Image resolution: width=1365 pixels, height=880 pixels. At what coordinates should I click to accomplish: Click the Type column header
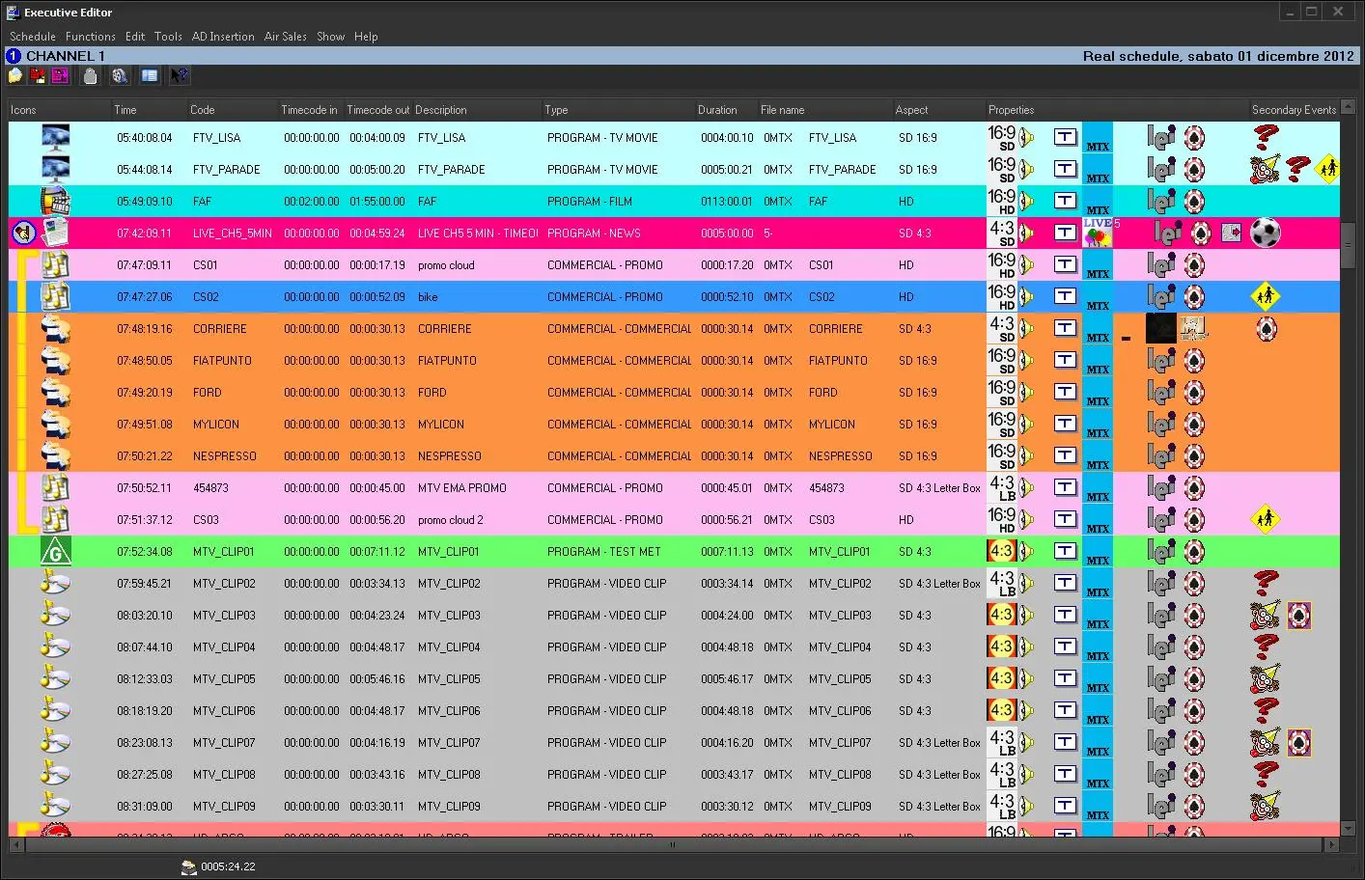coord(619,110)
